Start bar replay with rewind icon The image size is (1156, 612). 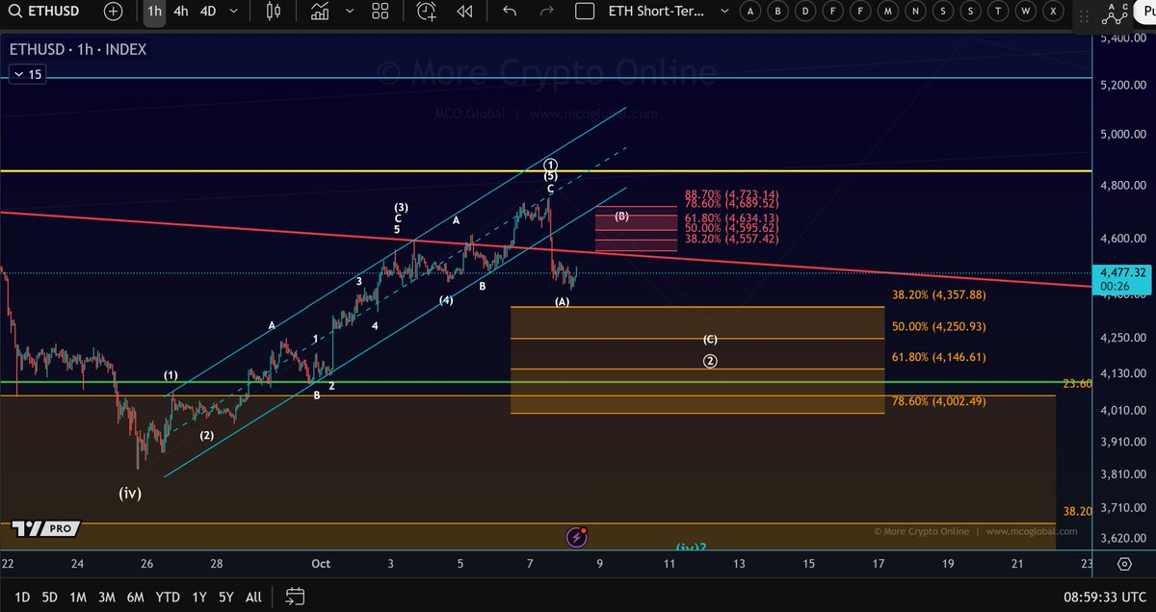pos(465,12)
